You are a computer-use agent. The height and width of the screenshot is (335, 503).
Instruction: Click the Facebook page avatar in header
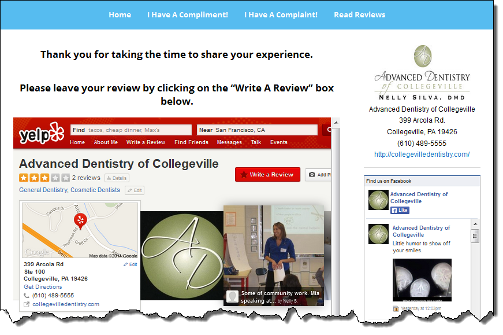click(x=378, y=200)
